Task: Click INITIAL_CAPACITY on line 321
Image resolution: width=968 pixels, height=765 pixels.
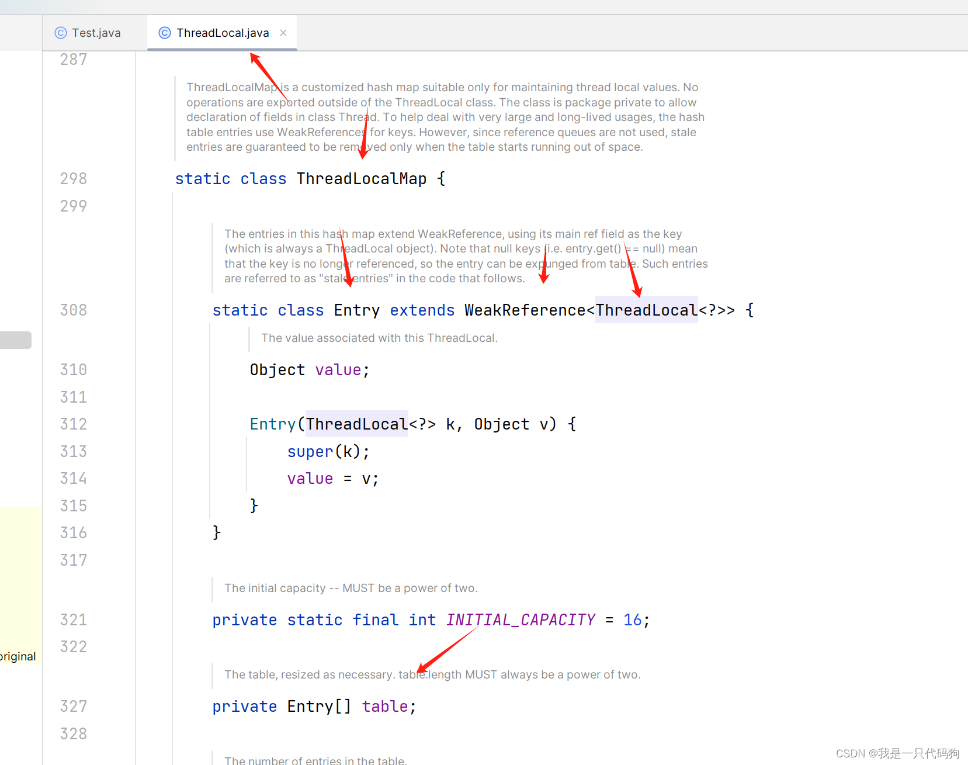Action: (x=520, y=619)
